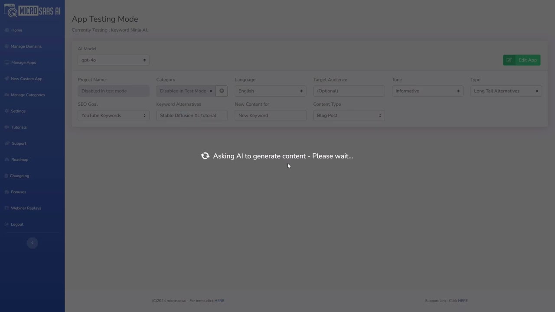Click the New Custom App rocket icon
Screen dimensions: 555x312
7,79
